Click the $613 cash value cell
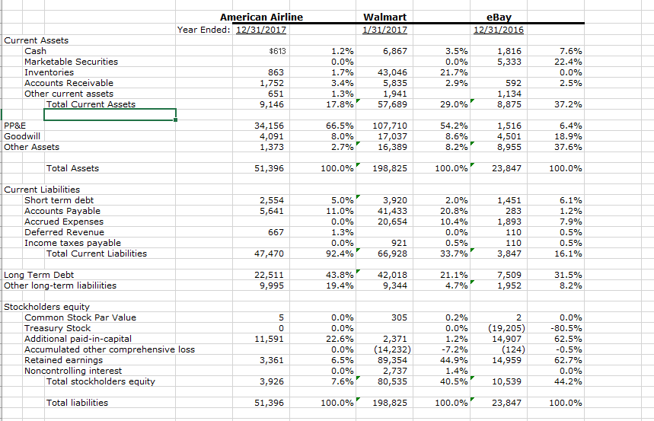The image size is (654, 421). pyautogui.click(x=278, y=51)
